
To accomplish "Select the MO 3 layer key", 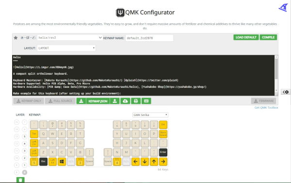I will pyautogui.click(x=80, y=162).
